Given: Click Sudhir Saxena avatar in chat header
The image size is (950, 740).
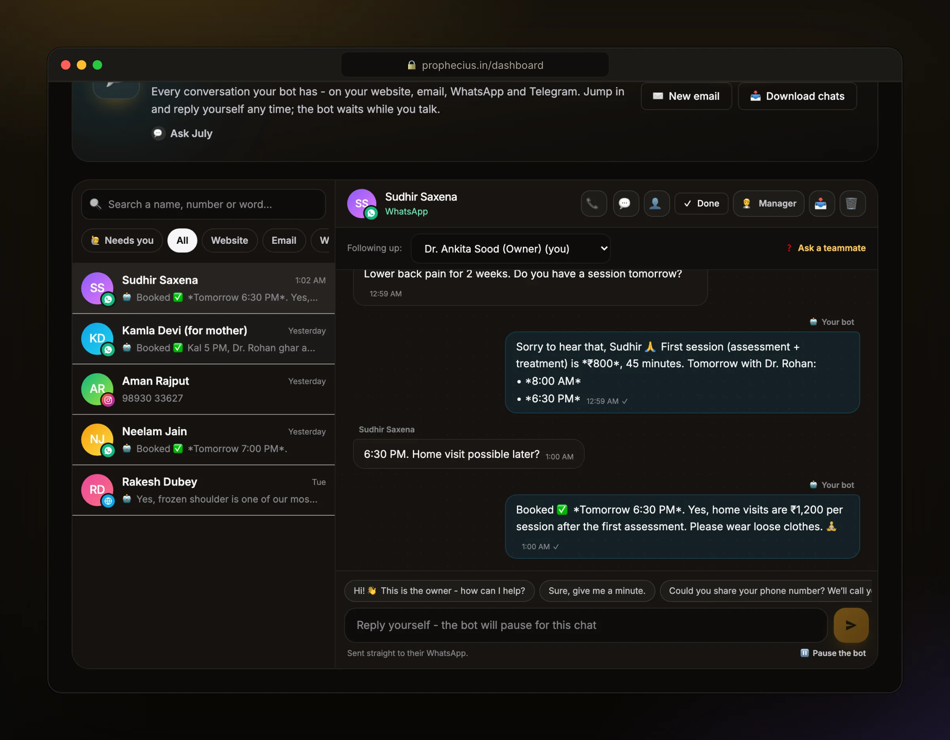Looking at the screenshot, I should pyautogui.click(x=361, y=203).
